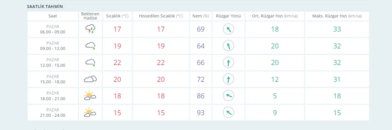Click the SAATLİK TAHMİN section title
This screenshot has height=130, width=392.
[45, 6]
